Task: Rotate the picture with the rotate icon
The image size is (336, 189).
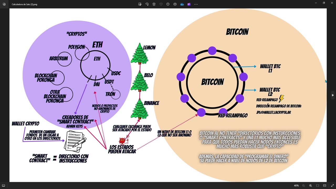Action: (x=147, y=4)
